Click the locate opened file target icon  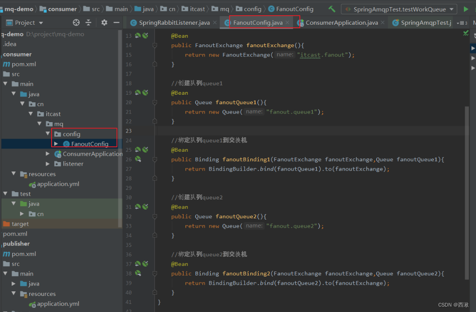tap(76, 22)
